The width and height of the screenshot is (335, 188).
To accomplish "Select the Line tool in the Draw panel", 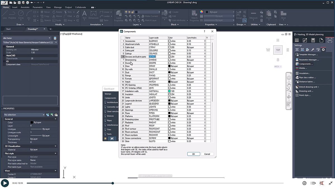I will click(x=4, y=15).
